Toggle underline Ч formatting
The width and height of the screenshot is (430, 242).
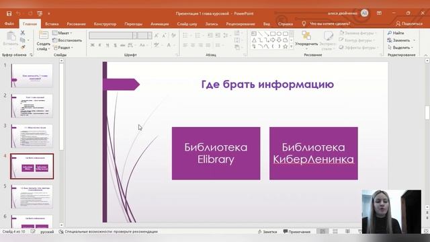107,45
